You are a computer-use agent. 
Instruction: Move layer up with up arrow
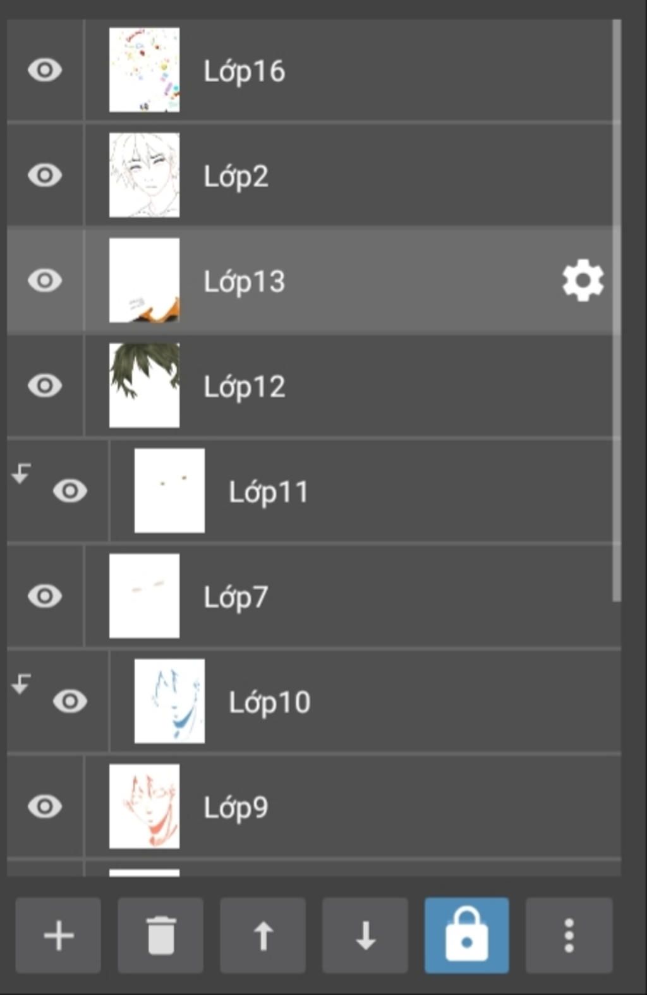pos(263,935)
